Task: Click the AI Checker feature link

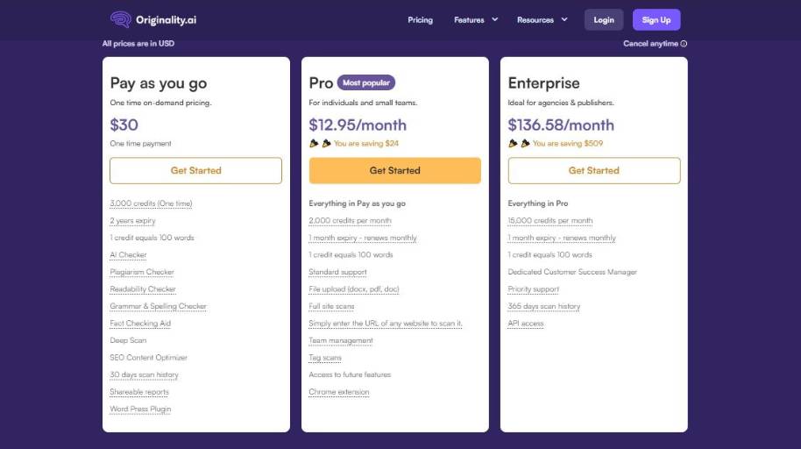Action: point(128,255)
